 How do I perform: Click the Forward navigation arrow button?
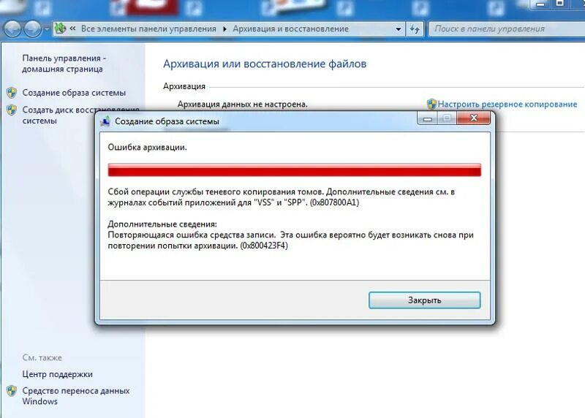click(33, 28)
